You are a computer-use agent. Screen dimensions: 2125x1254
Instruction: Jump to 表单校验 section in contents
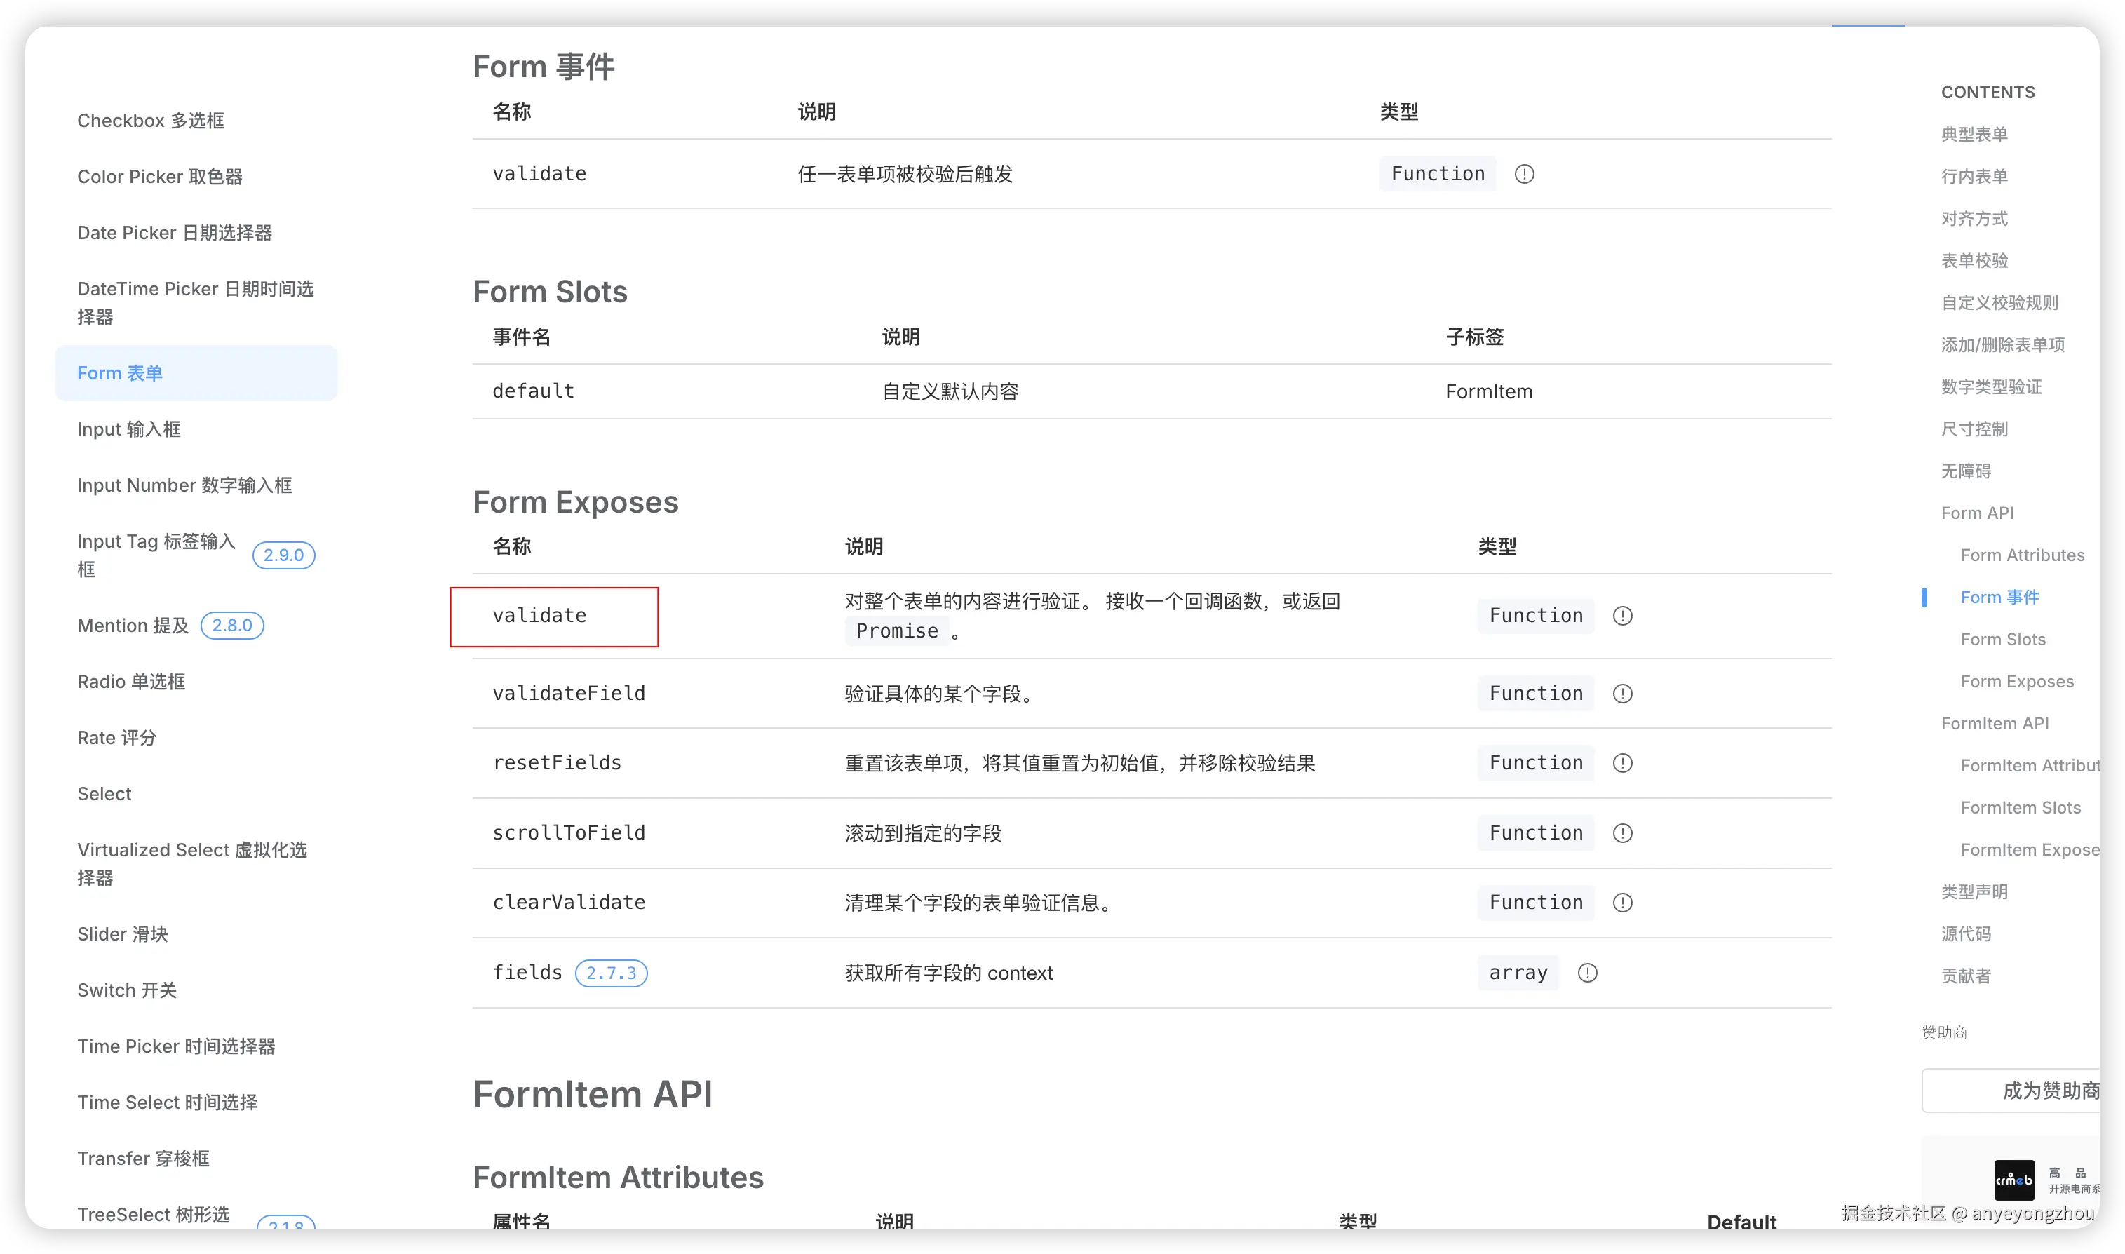pyautogui.click(x=1974, y=260)
